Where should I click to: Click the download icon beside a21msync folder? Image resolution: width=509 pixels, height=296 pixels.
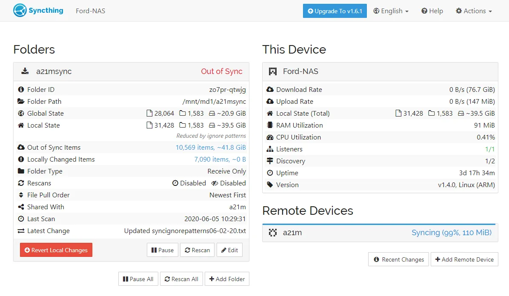(x=25, y=71)
